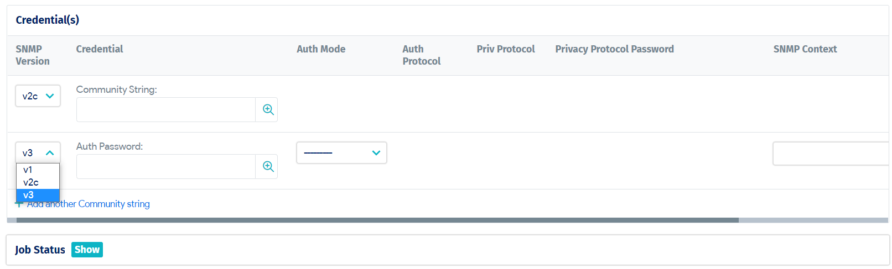
Task: Choose the highlighted v3 option
Action: coord(38,195)
